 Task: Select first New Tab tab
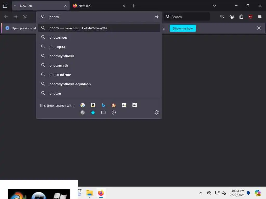click(x=41, y=6)
